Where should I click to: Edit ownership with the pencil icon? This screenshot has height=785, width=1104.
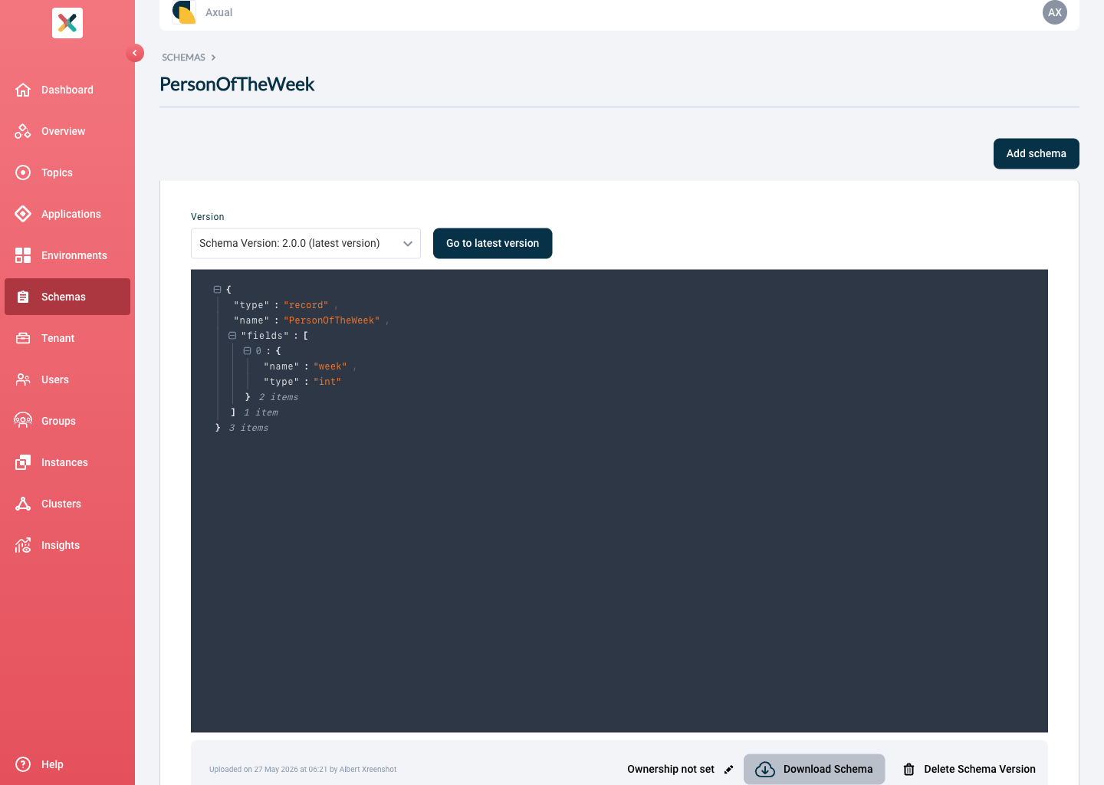coord(729,769)
